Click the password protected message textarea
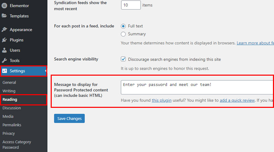Viewport: 274px width, 152px height. pos(197,87)
